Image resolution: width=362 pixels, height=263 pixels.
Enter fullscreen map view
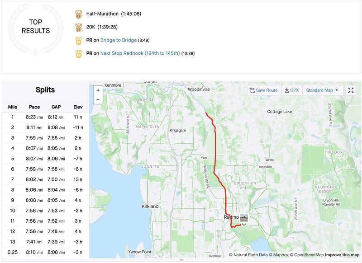(351, 90)
